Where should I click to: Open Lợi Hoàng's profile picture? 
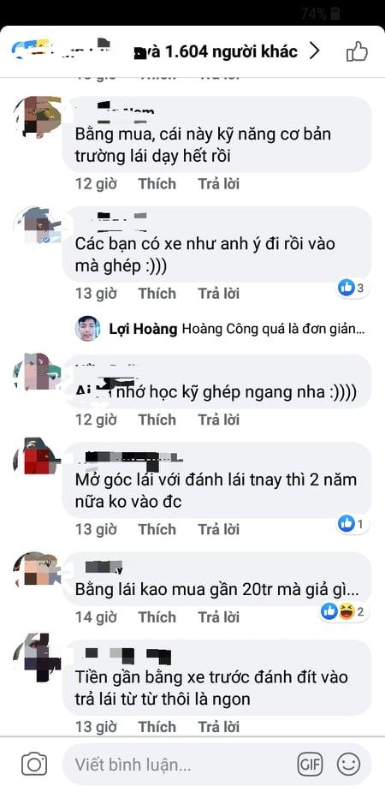pos(88,330)
